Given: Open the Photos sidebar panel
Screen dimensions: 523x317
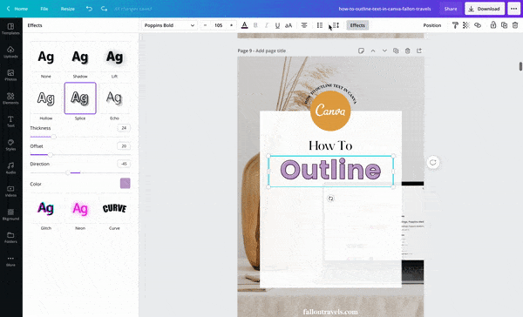Looking at the screenshot, I should [x=10, y=76].
